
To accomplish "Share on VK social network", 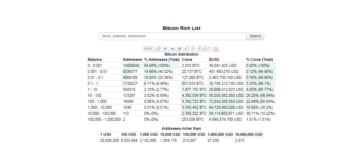I will click(x=172, y=49).
